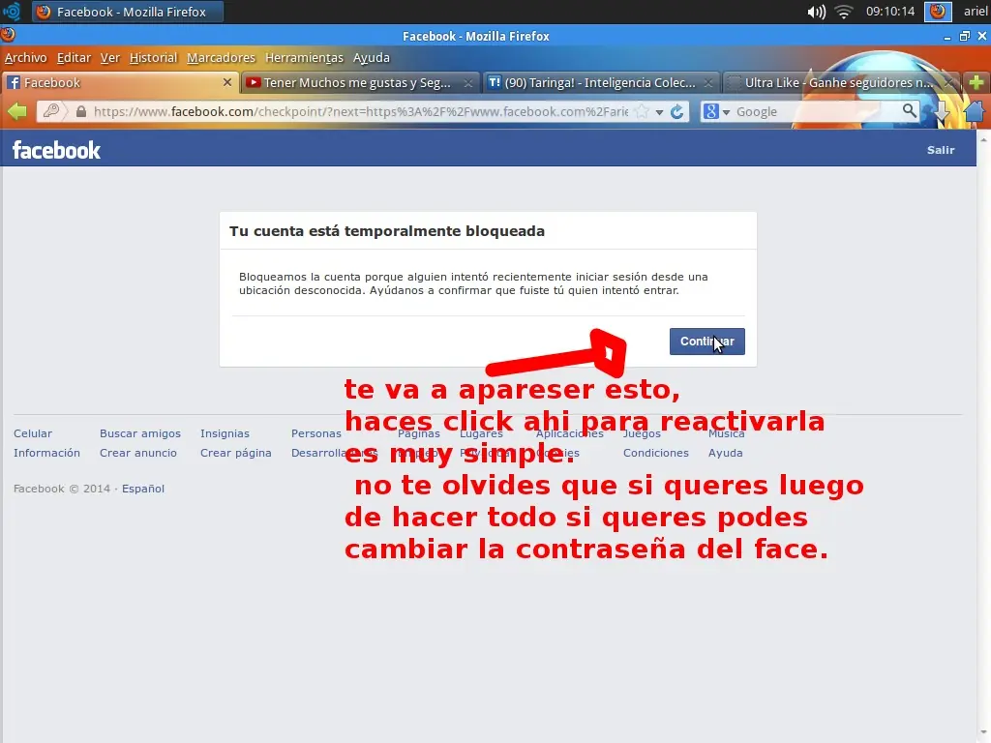The width and height of the screenshot is (991, 743).
Task: Click the Música footer link
Action: [x=726, y=433]
